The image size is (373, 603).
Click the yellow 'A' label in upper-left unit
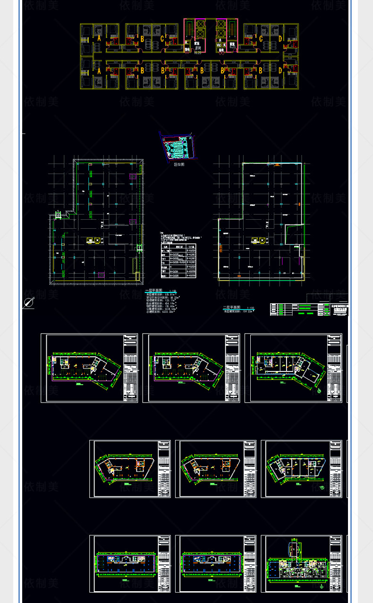point(99,38)
